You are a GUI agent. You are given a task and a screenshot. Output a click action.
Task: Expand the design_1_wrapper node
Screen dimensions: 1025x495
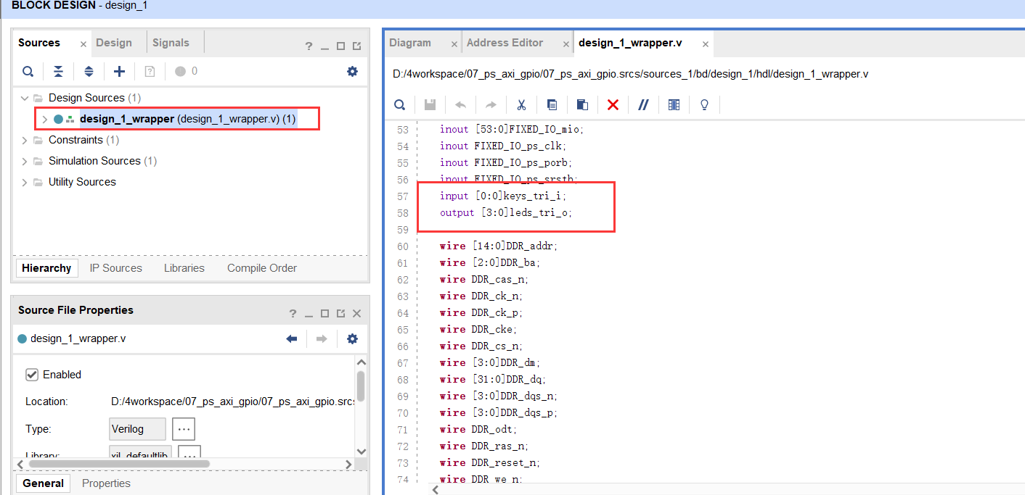(x=44, y=119)
